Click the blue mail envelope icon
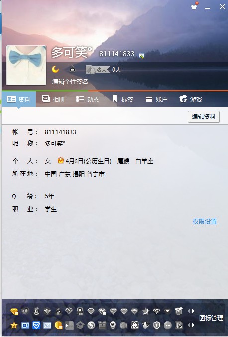 point(47,325)
